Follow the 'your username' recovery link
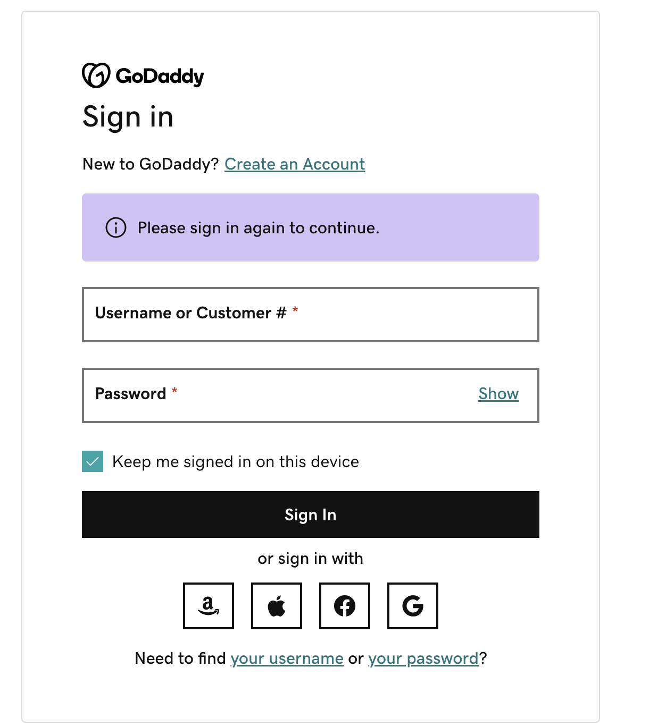The height and width of the screenshot is (726, 666). coord(287,659)
